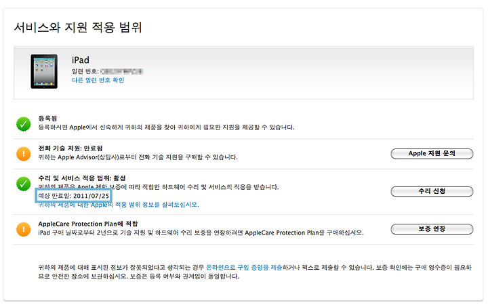Screen dimensions: 488x305
Task: Click the green checkmark beside 등록됨
Action: pos(23,124)
